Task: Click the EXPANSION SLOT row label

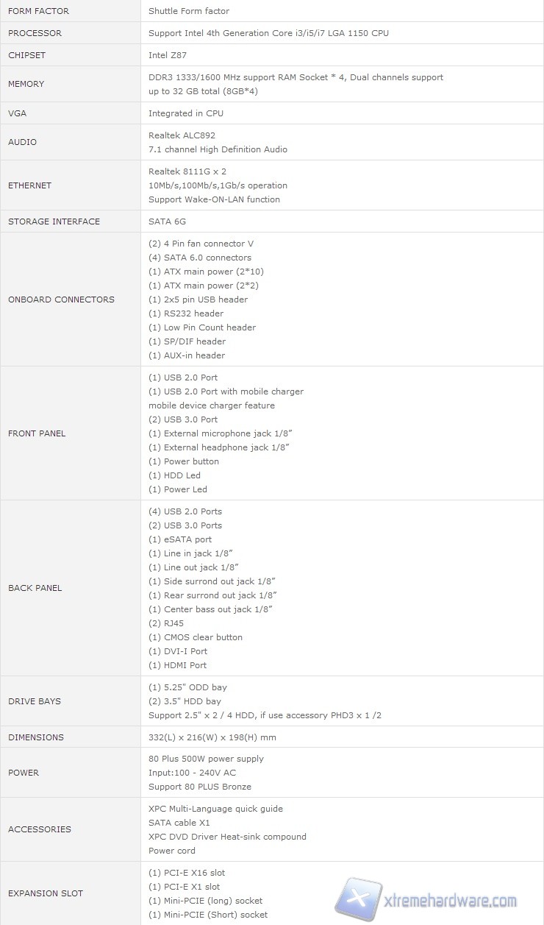Action: [x=46, y=893]
